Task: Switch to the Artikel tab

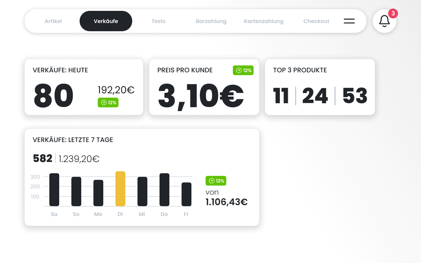Action: click(x=53, y=21)
